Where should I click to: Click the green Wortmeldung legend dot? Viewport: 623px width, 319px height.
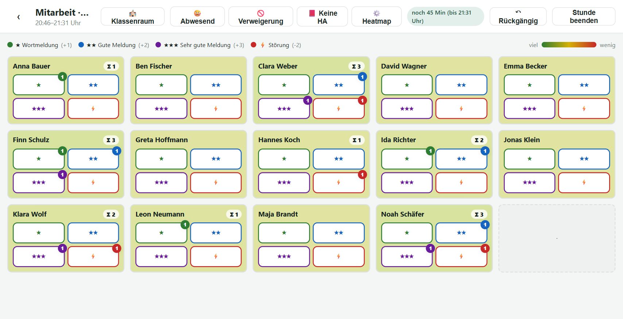click(x=10, y=45)
